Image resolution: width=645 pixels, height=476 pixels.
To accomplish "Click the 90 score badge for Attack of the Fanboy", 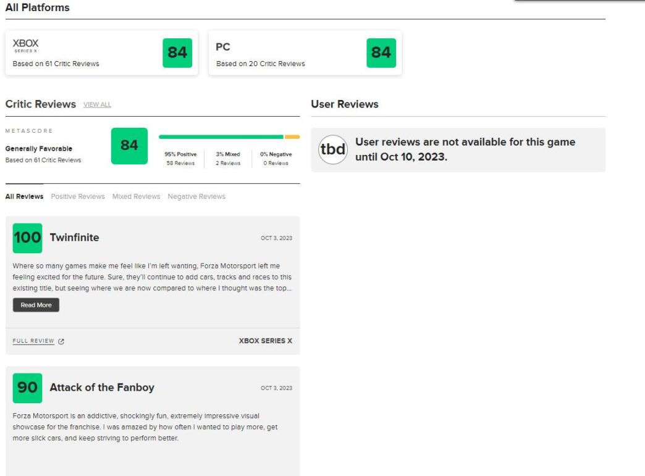I will 28,388.
